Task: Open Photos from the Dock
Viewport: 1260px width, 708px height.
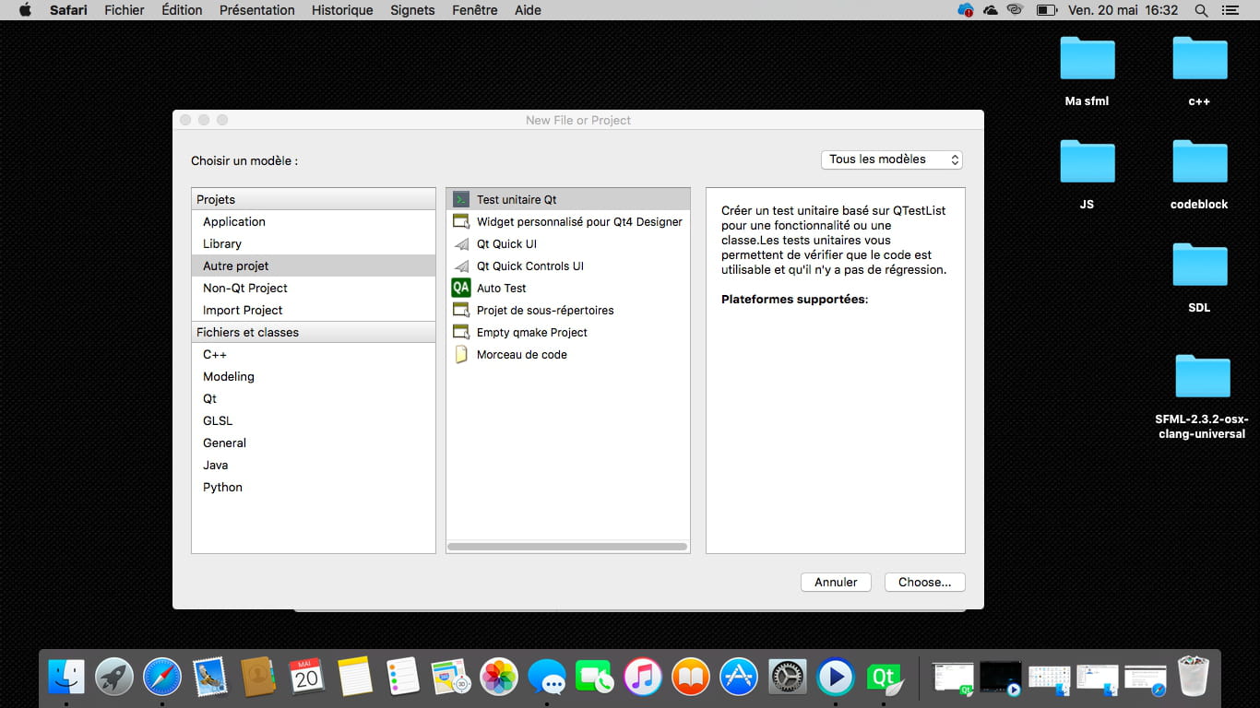Action: click(499, 678)
